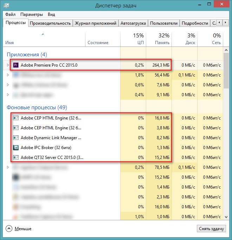Expand the second blurred application row
Screen dimensions: 232x240
click(x=8, y=85)
